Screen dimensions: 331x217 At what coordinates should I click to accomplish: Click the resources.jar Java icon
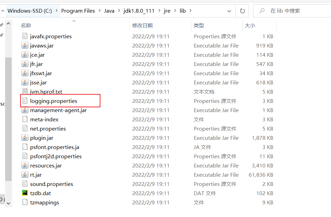25,165
